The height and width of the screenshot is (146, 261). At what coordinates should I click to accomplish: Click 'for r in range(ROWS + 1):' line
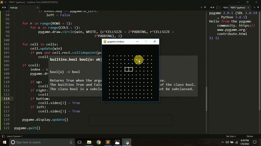tap(47, 24)
